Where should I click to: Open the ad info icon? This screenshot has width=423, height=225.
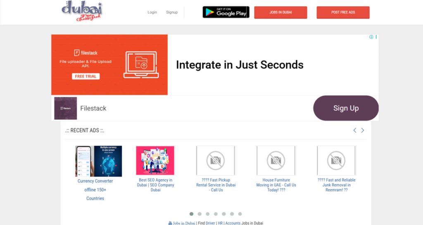pyautogui.click(x=371, y=37)
